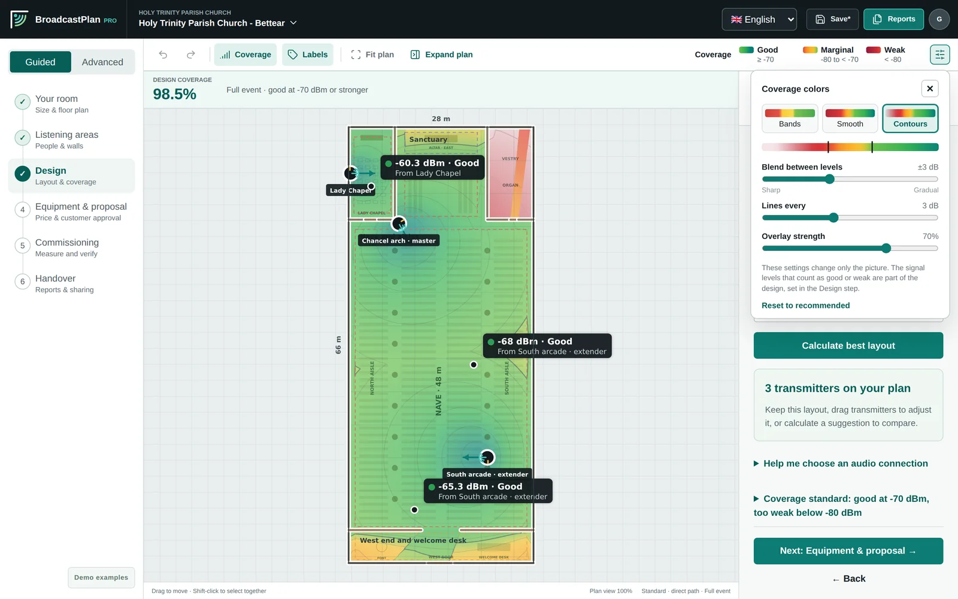
Task: Choose Bands coverage color style
Action: tap(790, 118)
